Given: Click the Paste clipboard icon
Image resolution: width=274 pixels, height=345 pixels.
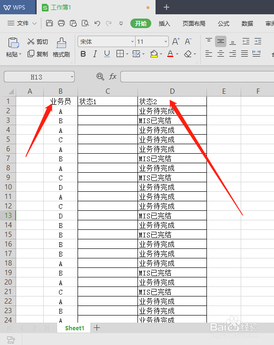Looking at the screenshot, I should point(13,43).
